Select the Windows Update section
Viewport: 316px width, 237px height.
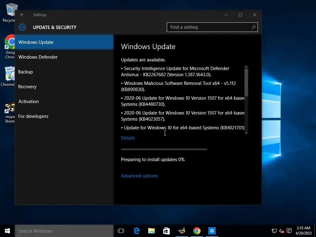coord(64,42)
